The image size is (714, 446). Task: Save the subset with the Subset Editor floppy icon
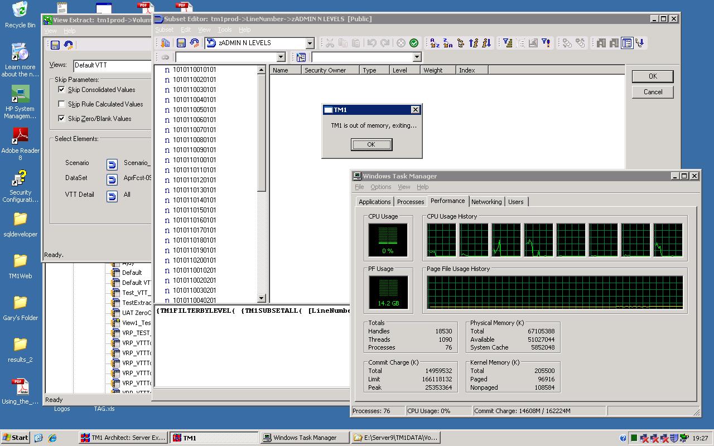tap(181, 43)
